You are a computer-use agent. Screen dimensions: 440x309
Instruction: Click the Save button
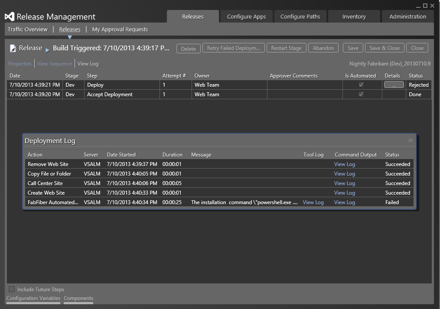pos(353,48)
